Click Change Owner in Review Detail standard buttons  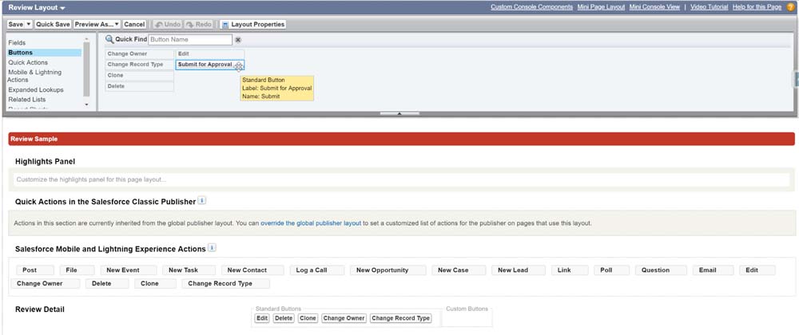(x=344, y=318)
